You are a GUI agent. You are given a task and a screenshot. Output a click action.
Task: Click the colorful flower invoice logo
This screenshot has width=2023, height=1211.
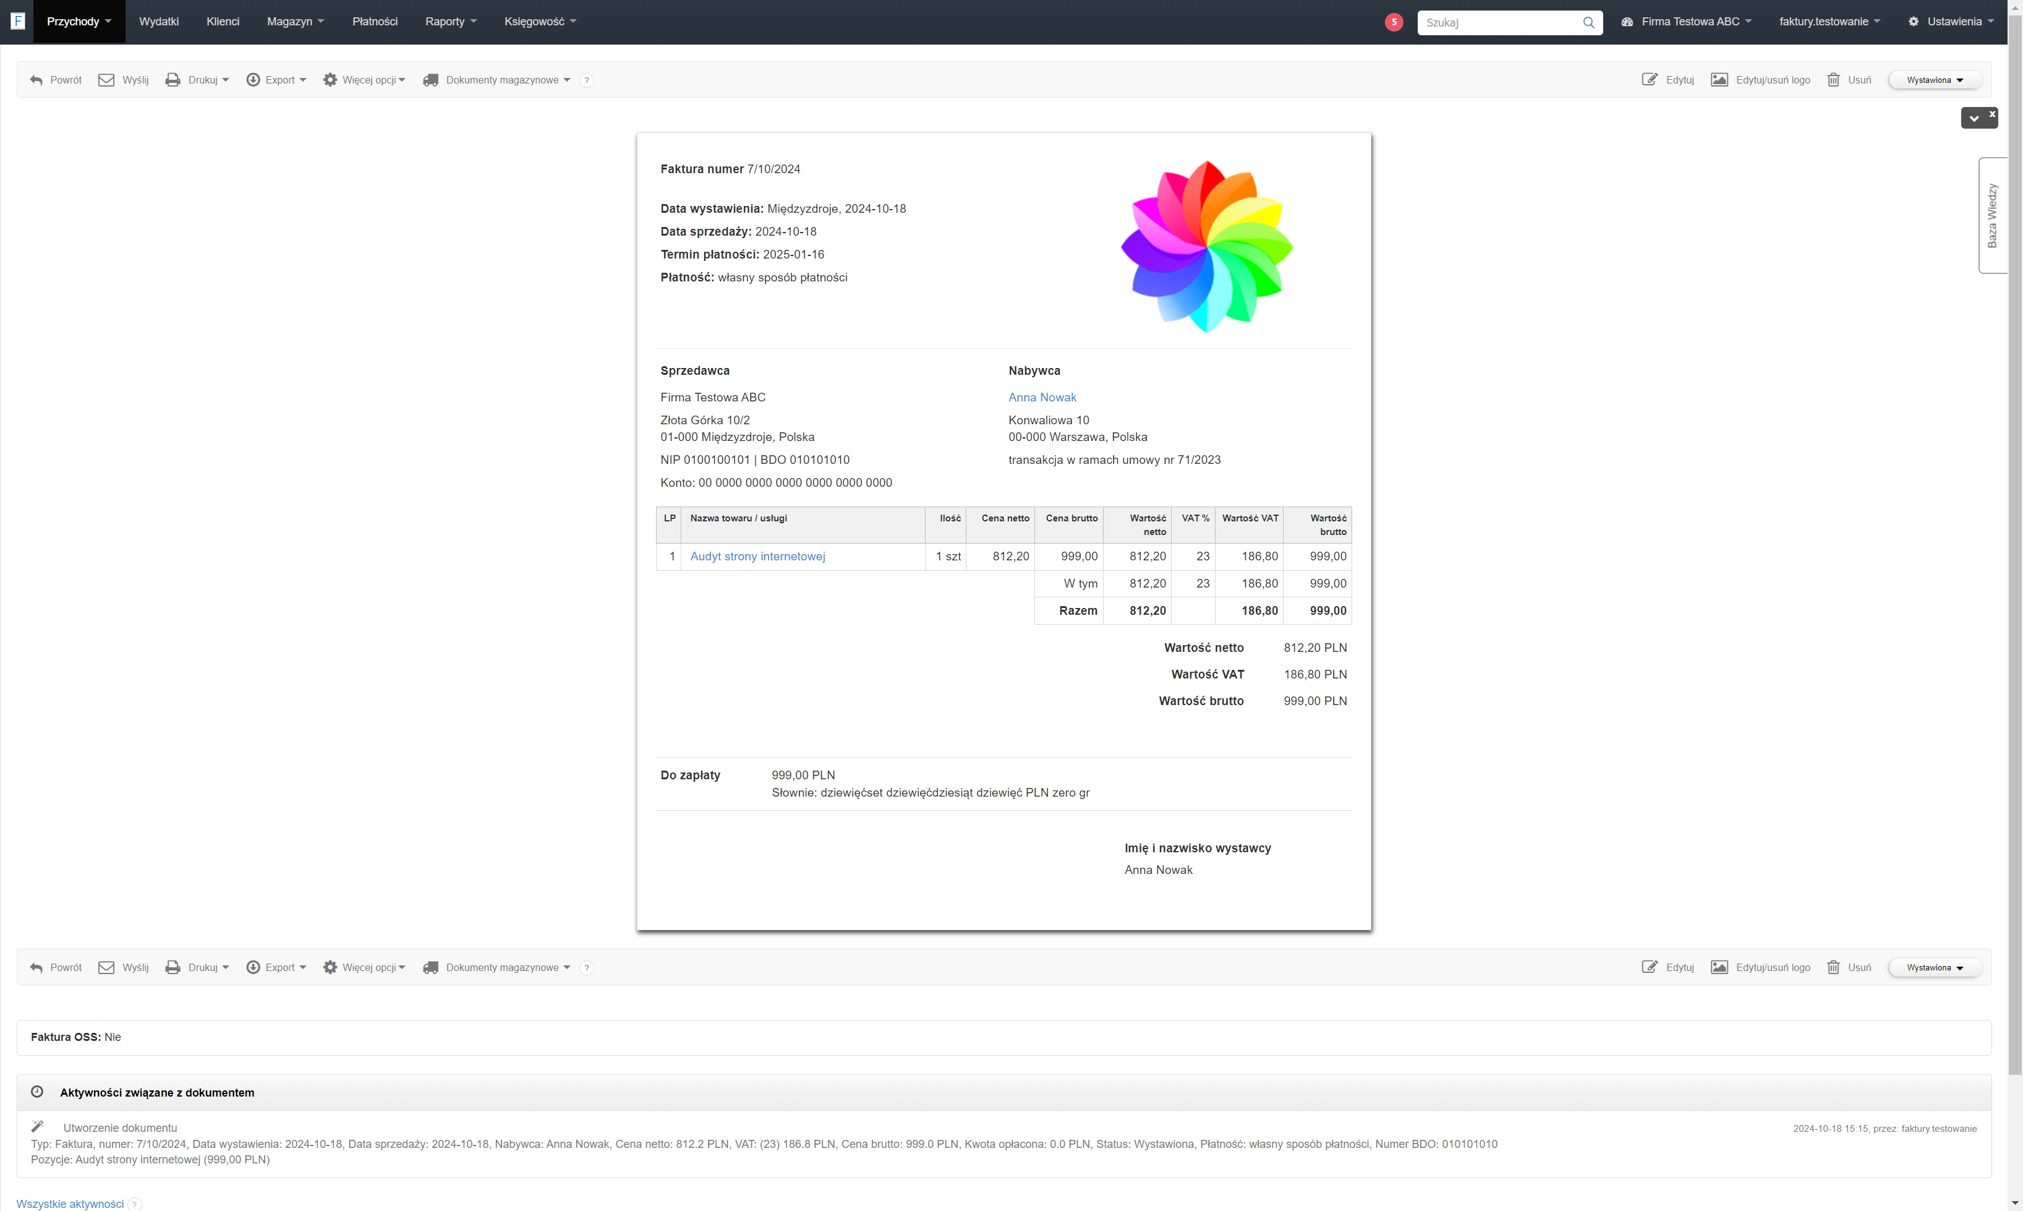click(1206, 246)
